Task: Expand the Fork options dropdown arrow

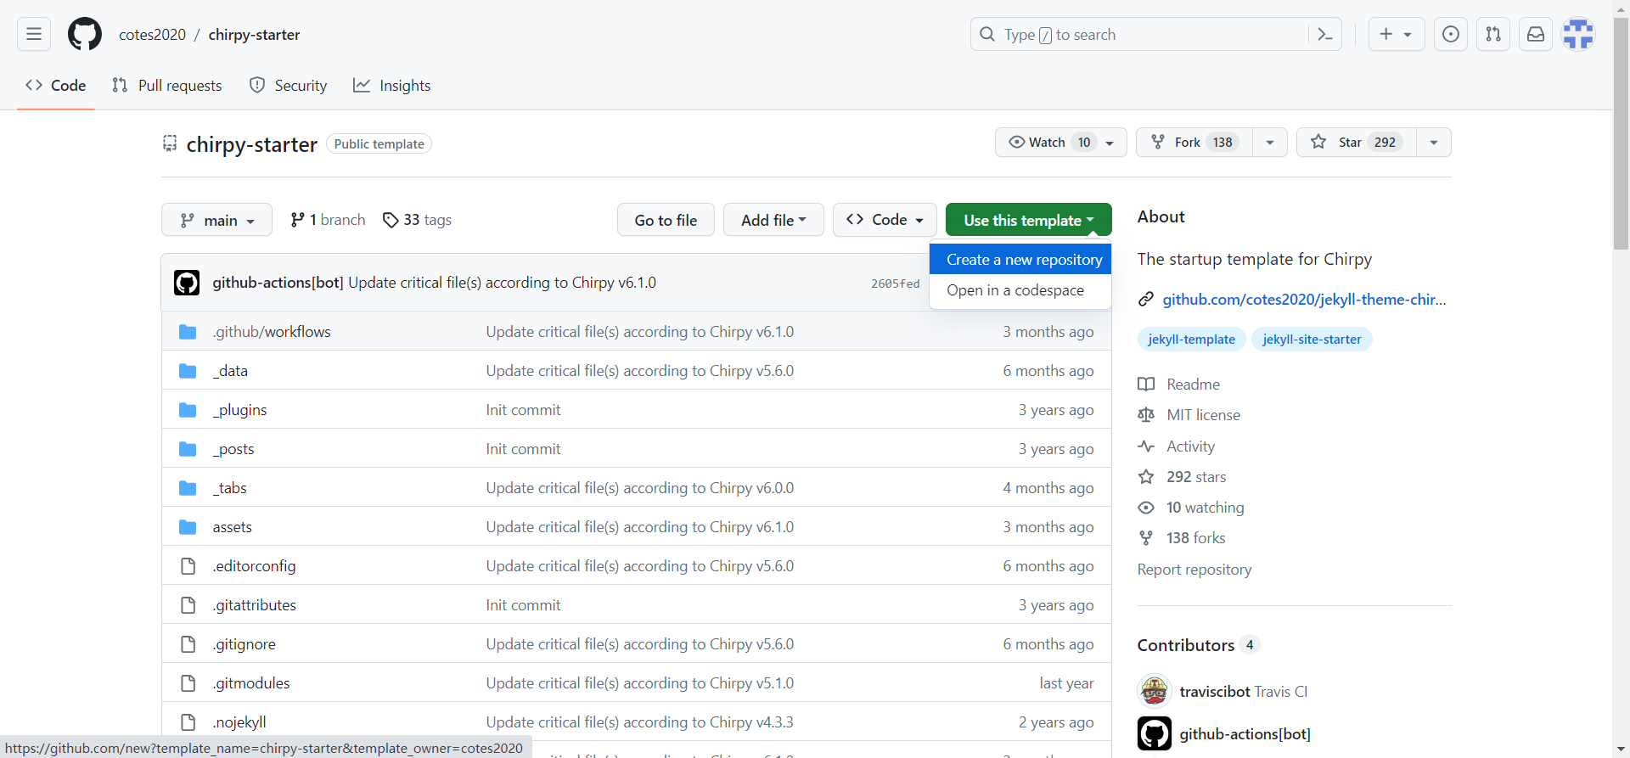Action: tap(1270, 142)
